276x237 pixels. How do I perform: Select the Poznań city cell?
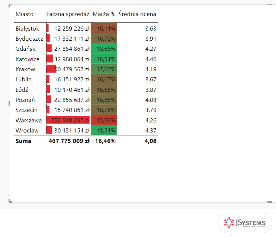[25, 100]
